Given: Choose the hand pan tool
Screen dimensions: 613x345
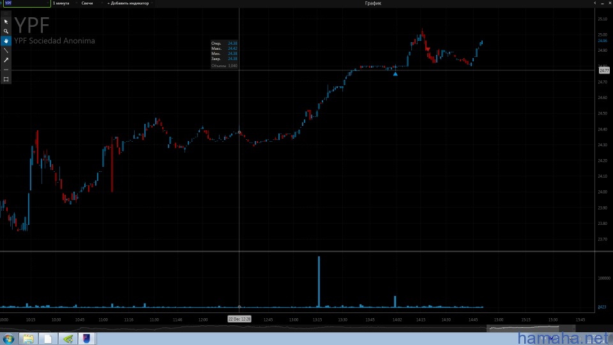Looking at the screenshot, I should point(6,41).
